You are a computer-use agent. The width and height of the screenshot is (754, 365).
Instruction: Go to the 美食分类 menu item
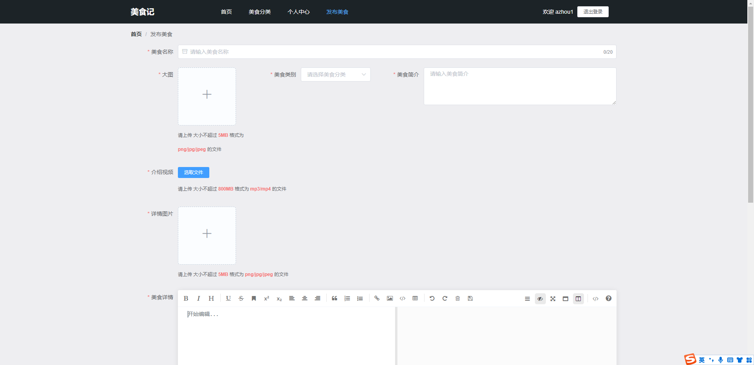pyautogui.click(x=260, y=12)
